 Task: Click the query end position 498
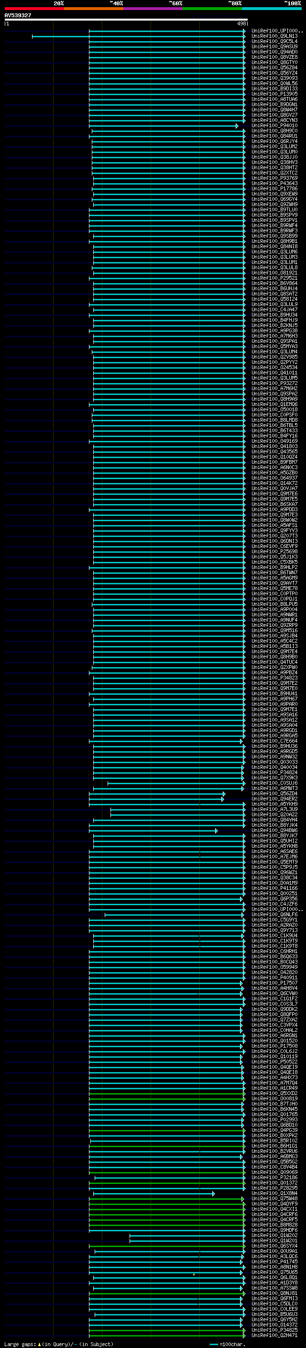(x=241, y=23)
